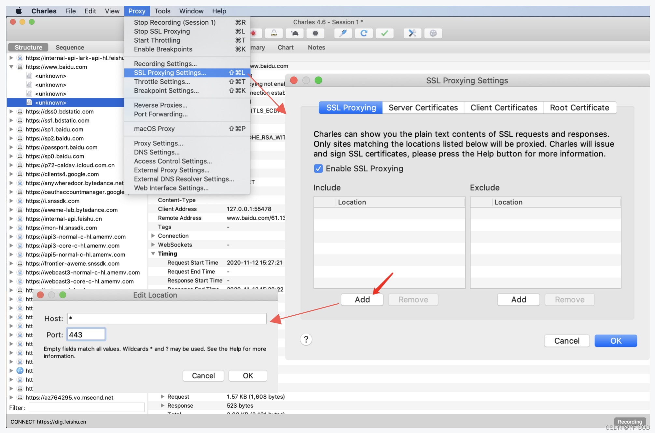This screenshot has height=433, width=655.
Task: Open the Window menu
Action: point(191,11)
